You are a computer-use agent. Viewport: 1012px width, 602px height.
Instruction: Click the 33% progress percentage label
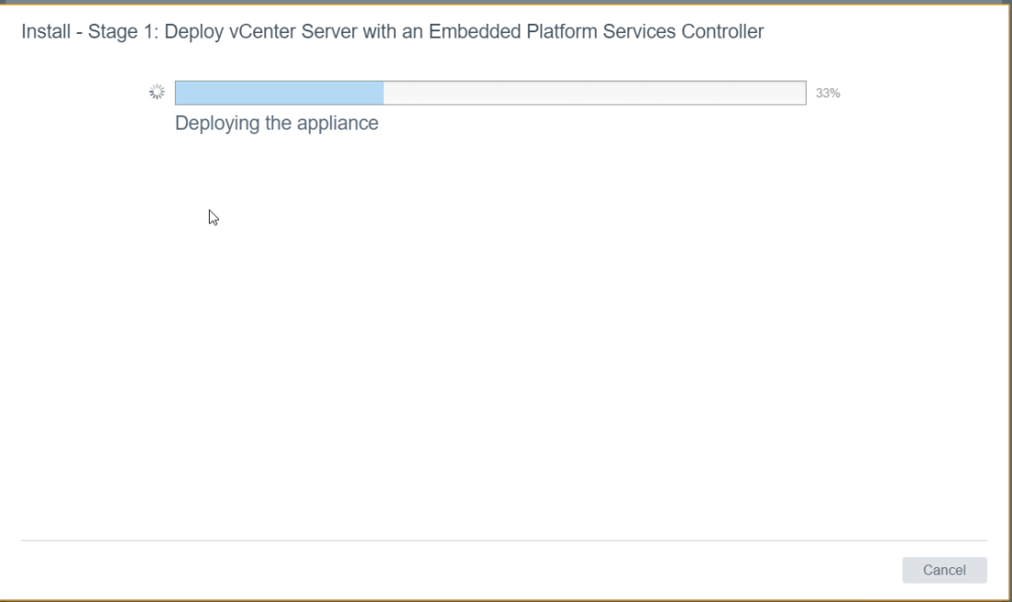[828, 93]
